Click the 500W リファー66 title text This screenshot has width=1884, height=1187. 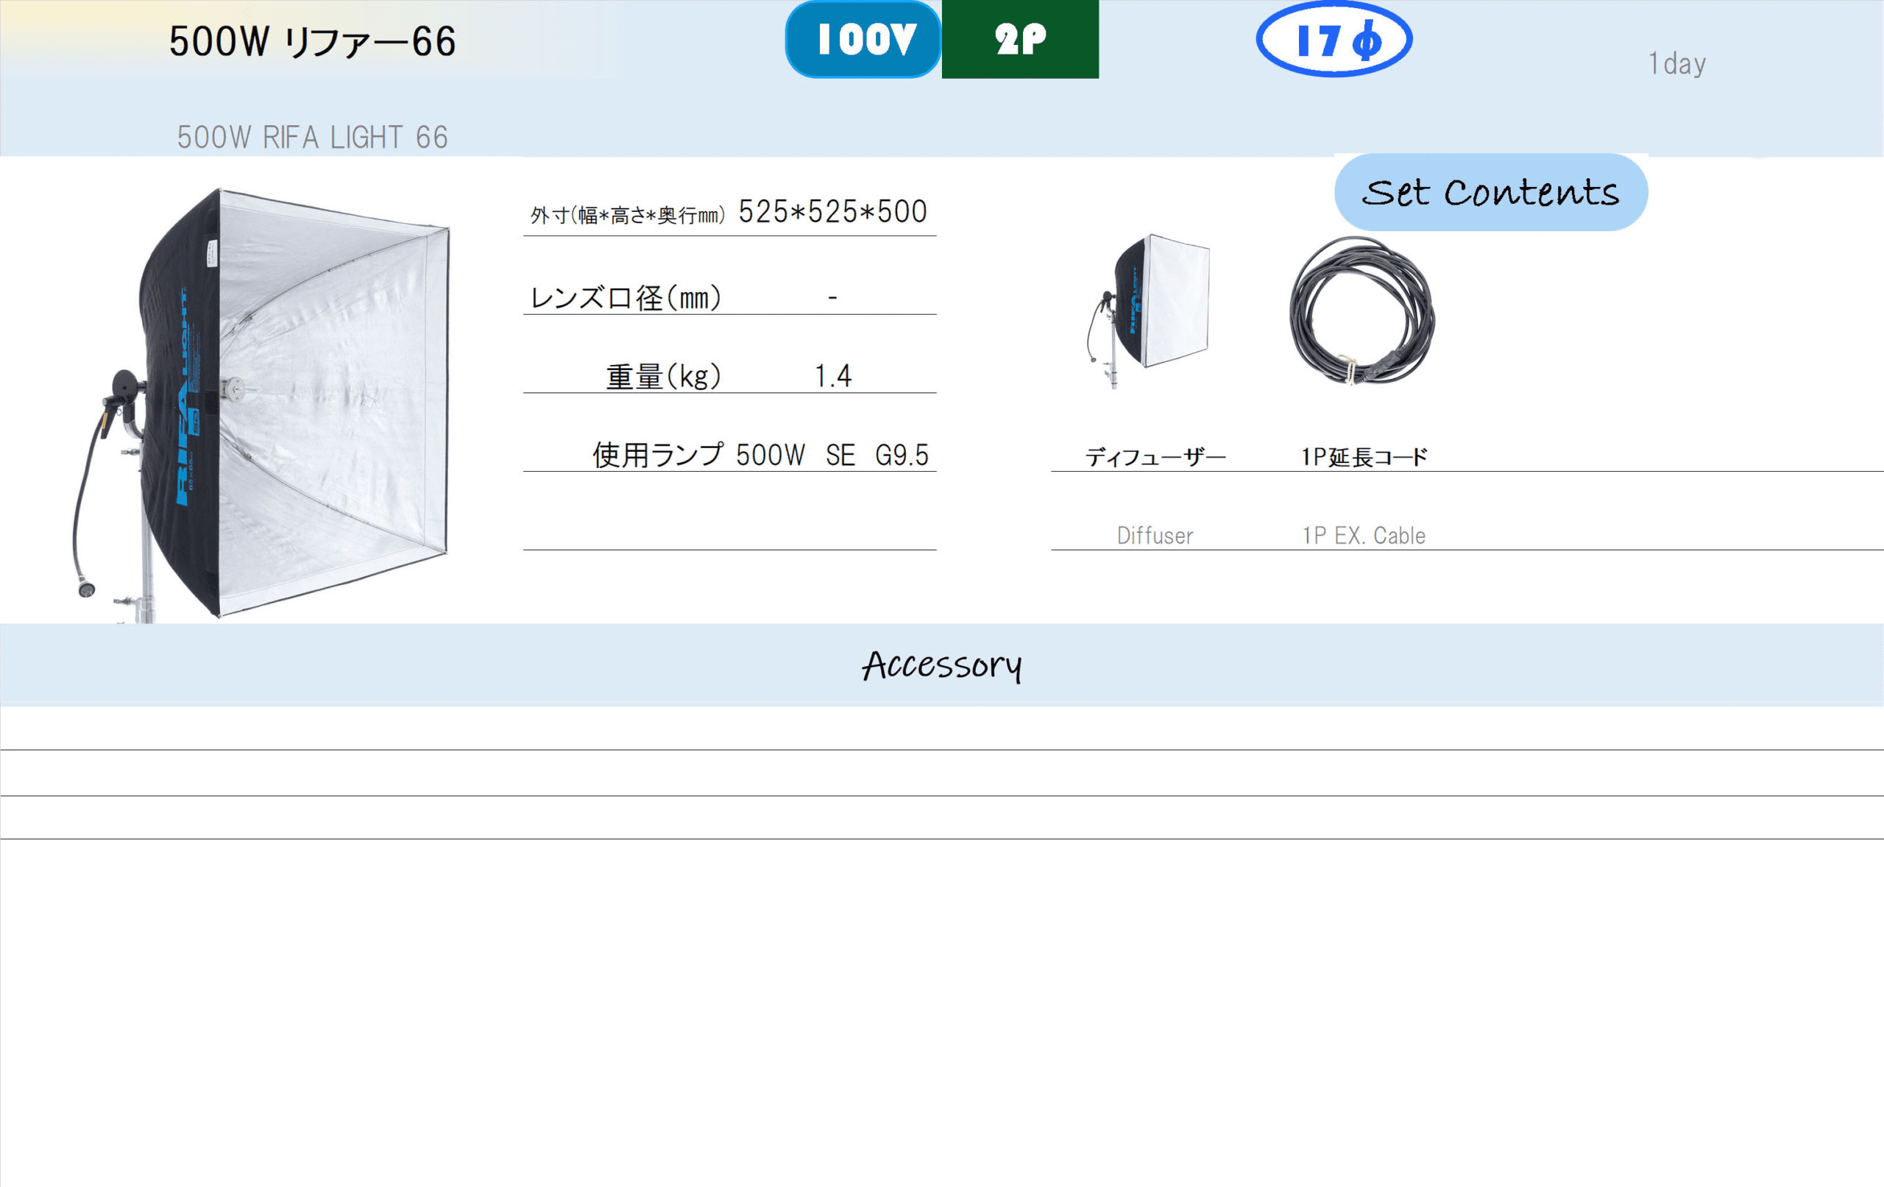tap(313, 41)
